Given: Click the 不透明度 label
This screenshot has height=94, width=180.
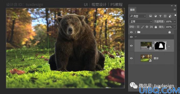Looking at the screenshot, I should coord(159,22).
